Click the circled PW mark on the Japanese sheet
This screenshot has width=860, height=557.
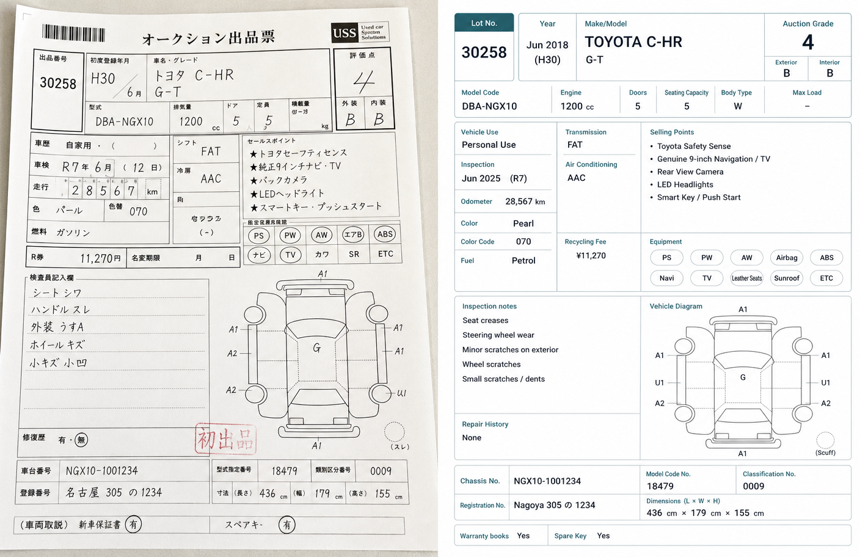pyautogui.click(x=290, y=235)
